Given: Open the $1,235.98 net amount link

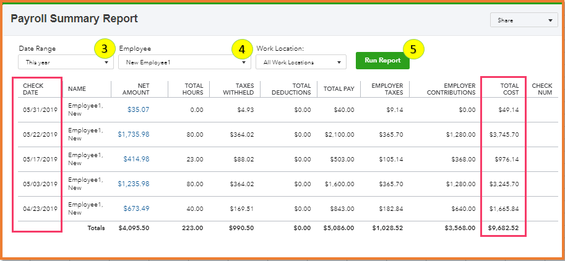Looking at the screenshot, I should coord(133,184).
